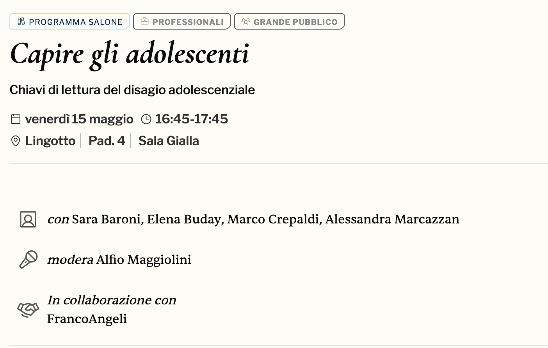548x348 pixels.
Task: Open speaker Elena Buday's page
Action: (184, 219)
